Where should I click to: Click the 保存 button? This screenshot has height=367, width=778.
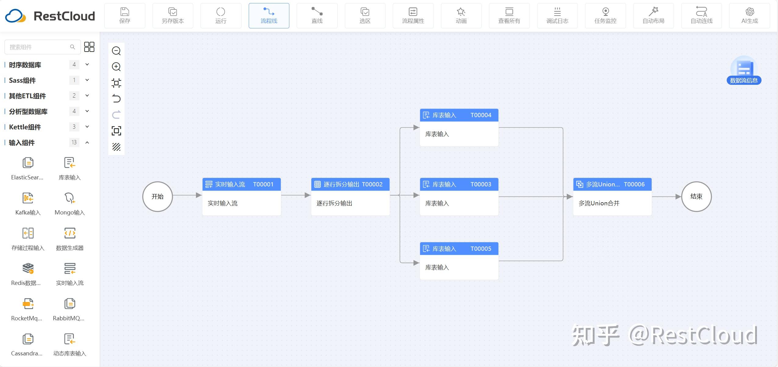pos(125,16)
